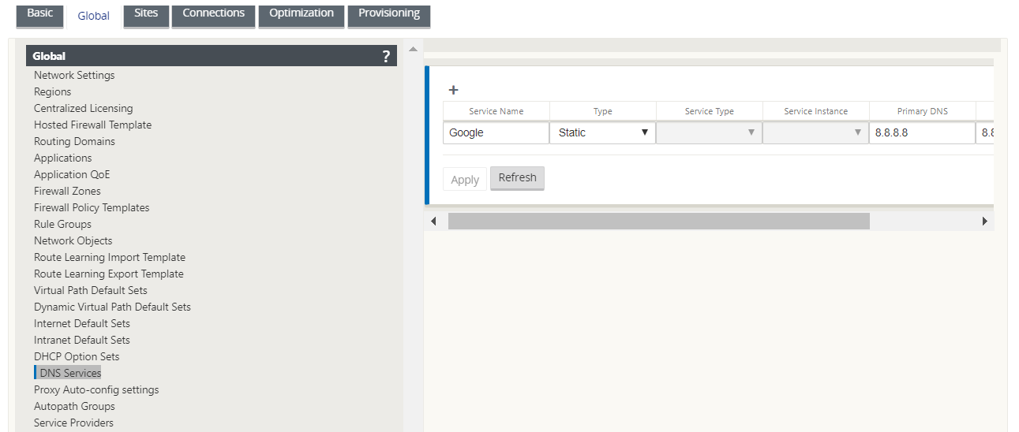
Task: Open Regions in Global list
Action: click(x=52, y=91)
